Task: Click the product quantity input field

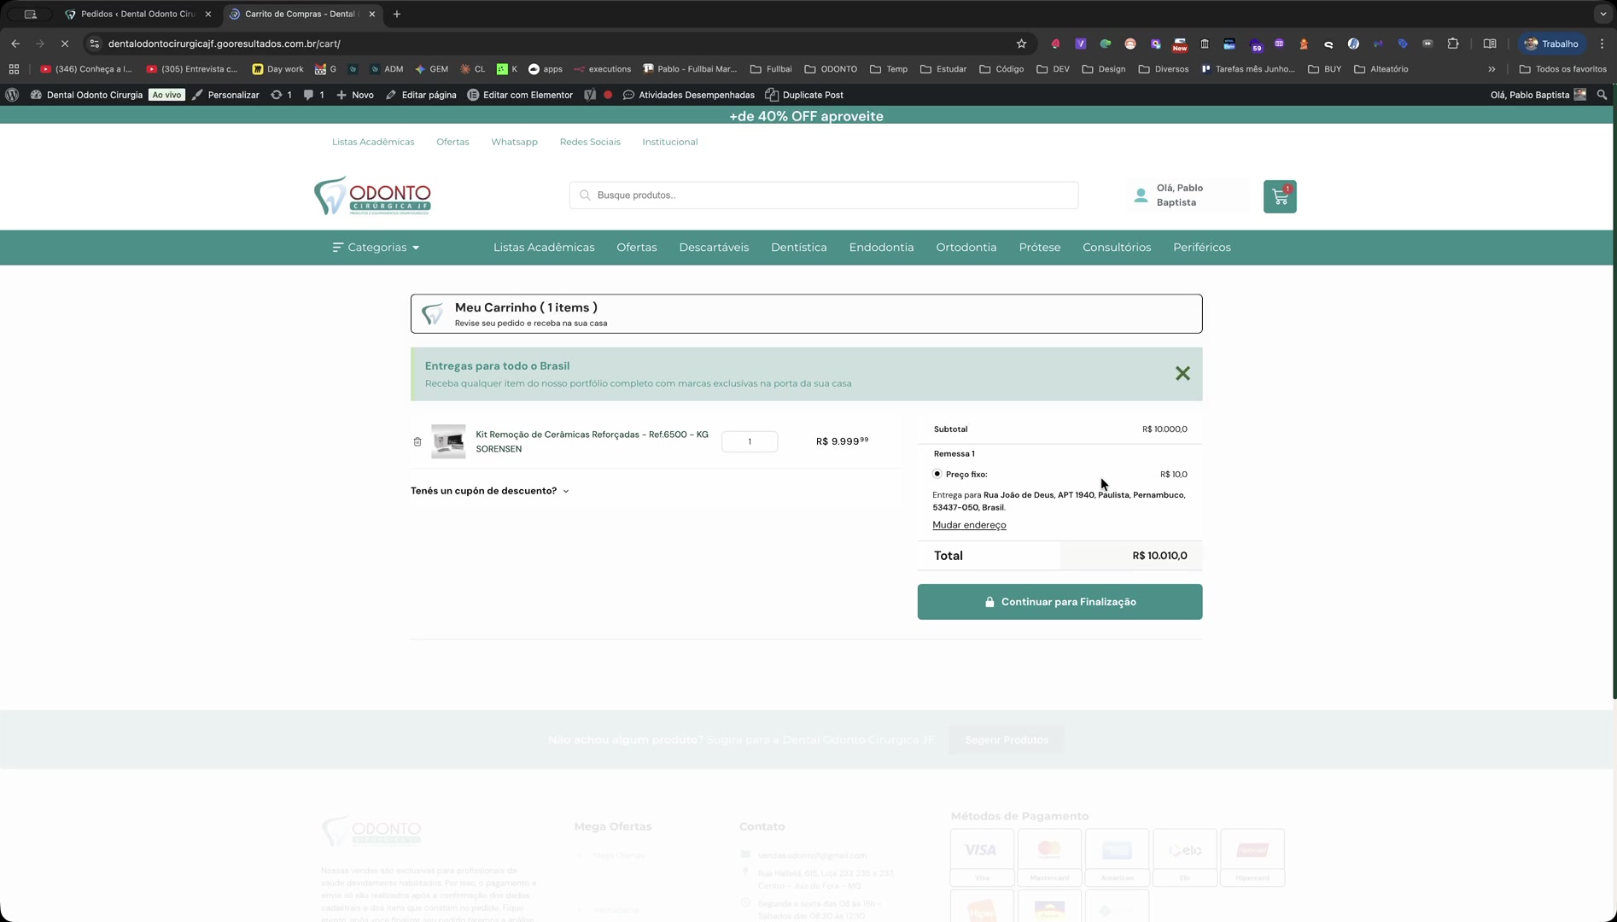Action: pyautogui.click(x=749, y=441)
